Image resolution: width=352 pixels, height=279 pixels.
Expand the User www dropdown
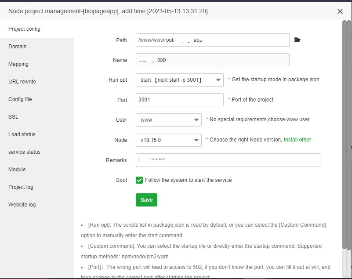168,120
